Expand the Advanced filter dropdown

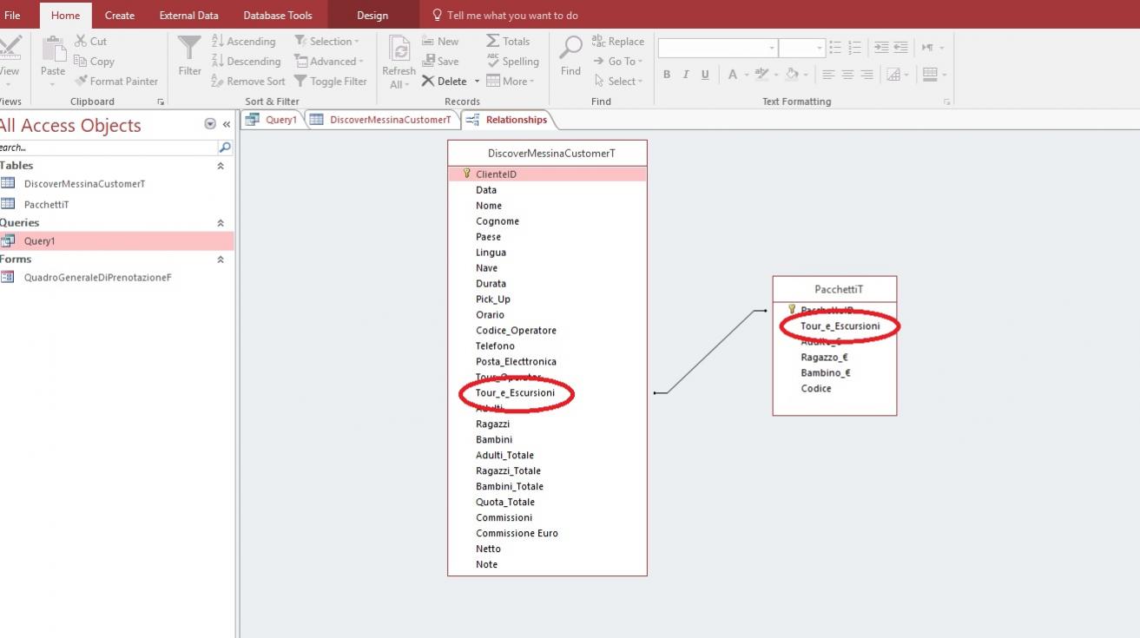330,61
